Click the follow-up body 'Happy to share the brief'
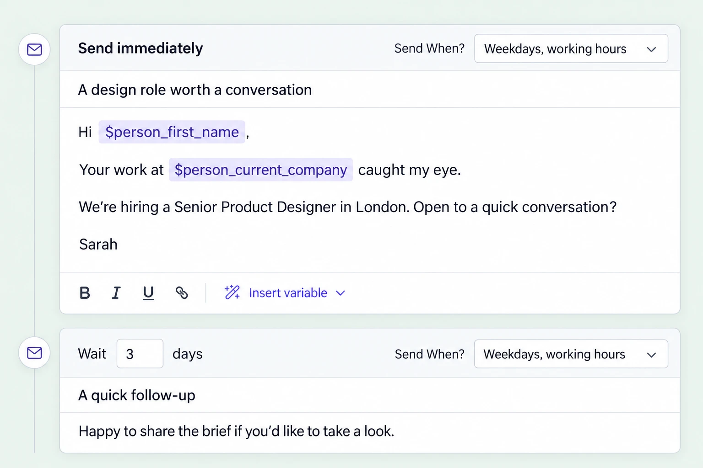 pos(237,431)
